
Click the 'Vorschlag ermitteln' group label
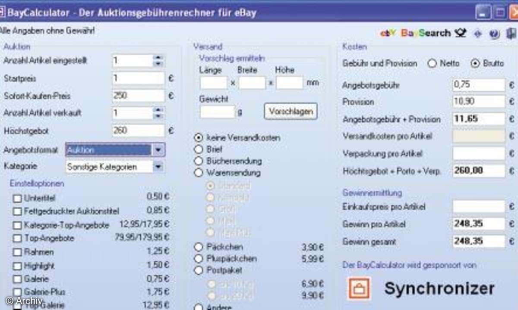(232, 58)
